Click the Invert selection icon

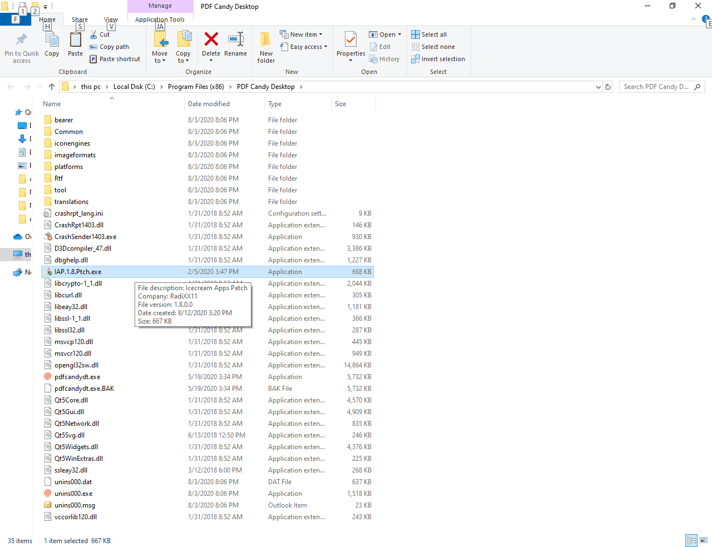coord(416,59)
